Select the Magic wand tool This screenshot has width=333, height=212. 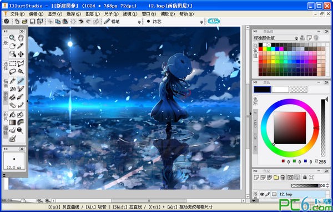click(x=21, y=71)
